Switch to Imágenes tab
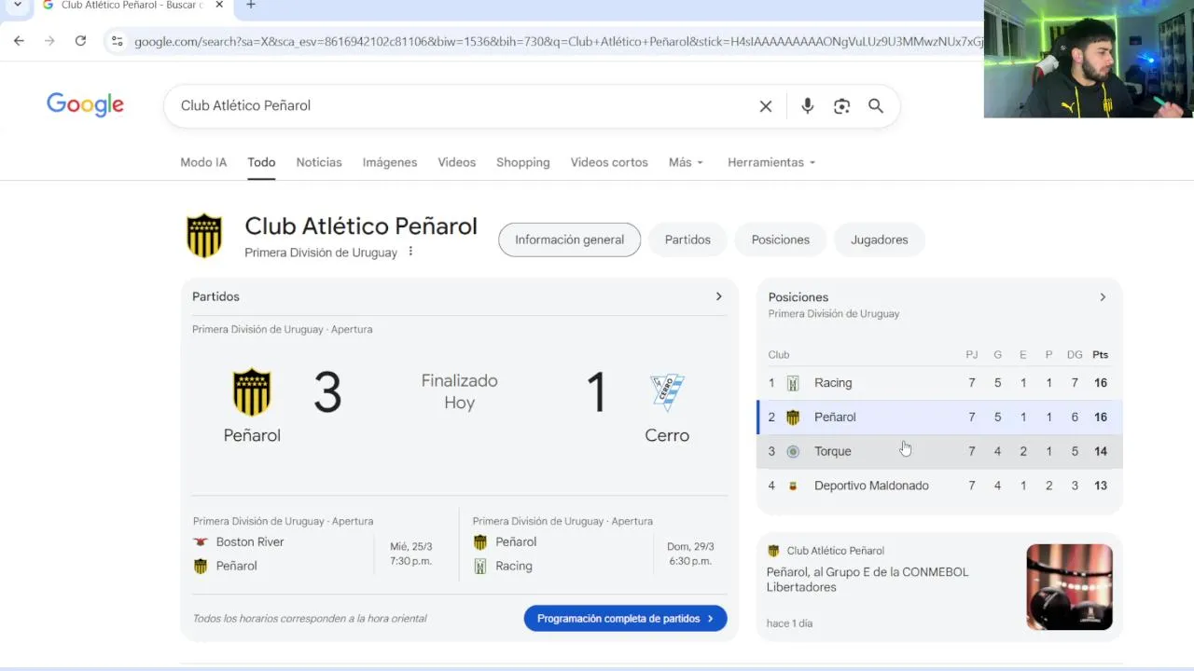 (x=390, y=162)
